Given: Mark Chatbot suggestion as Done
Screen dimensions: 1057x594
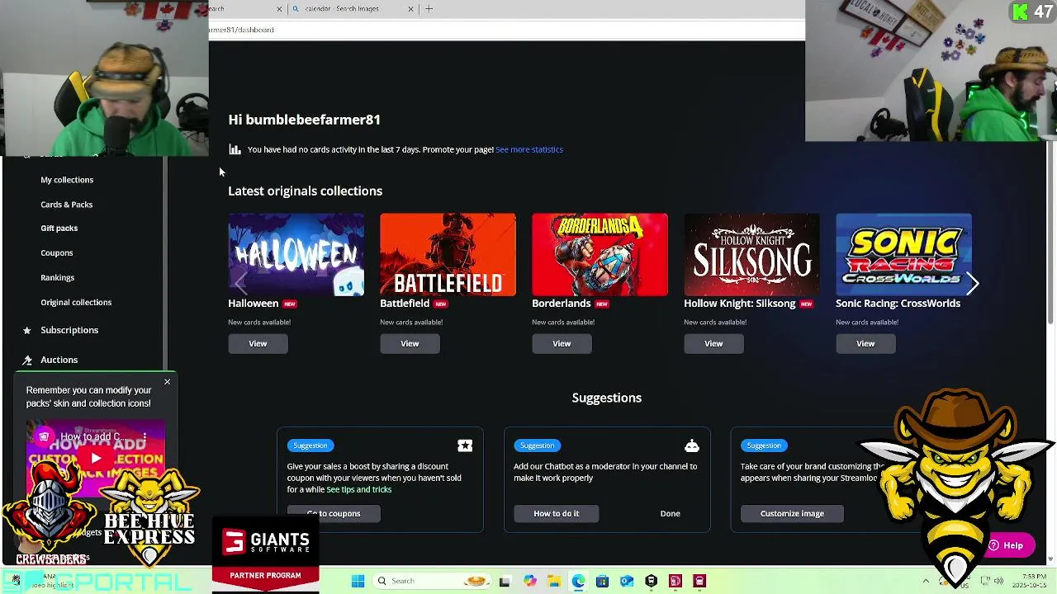Looking at the screenshot, I should point(670,513).
